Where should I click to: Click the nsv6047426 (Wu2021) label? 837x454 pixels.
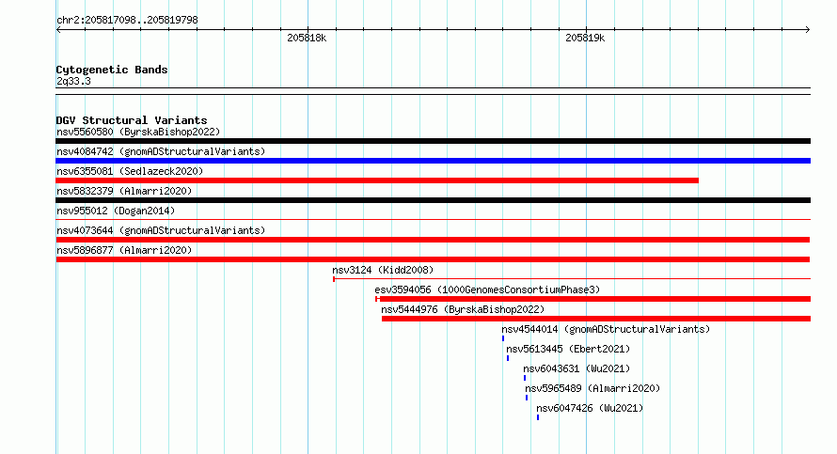[x=590, y=408]
